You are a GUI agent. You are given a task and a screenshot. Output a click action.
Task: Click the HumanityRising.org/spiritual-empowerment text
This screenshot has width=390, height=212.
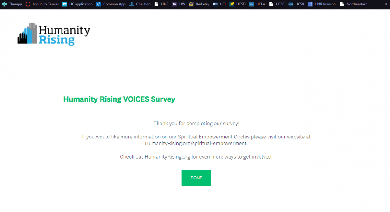[x=196, y=143]
